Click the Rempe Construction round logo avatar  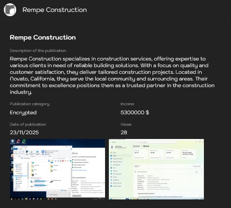10,10
